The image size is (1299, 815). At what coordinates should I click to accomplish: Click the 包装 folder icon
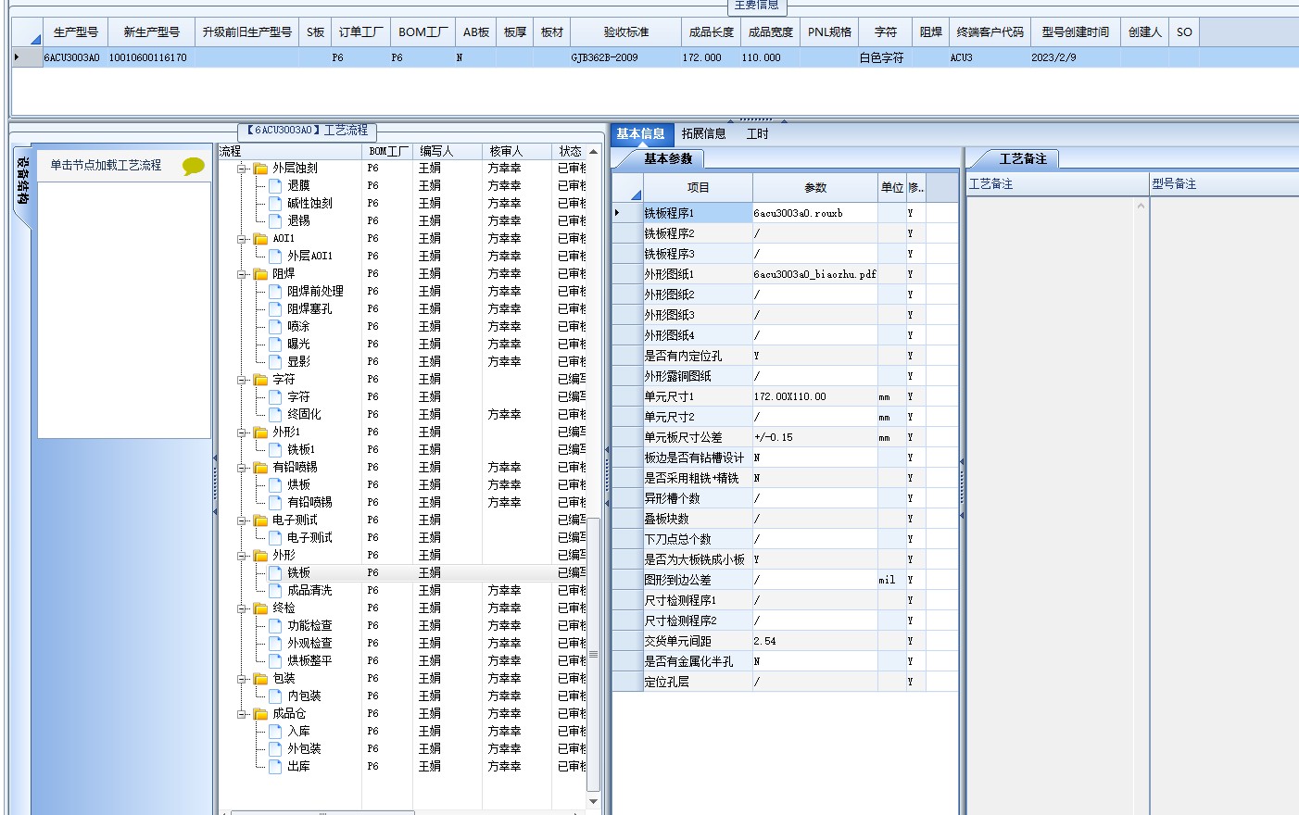pyautogui.click(x=260, y=679)
